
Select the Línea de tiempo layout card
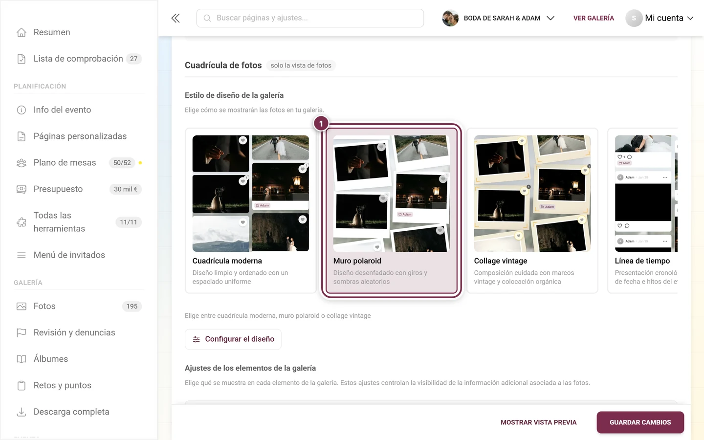pos(642,211)
